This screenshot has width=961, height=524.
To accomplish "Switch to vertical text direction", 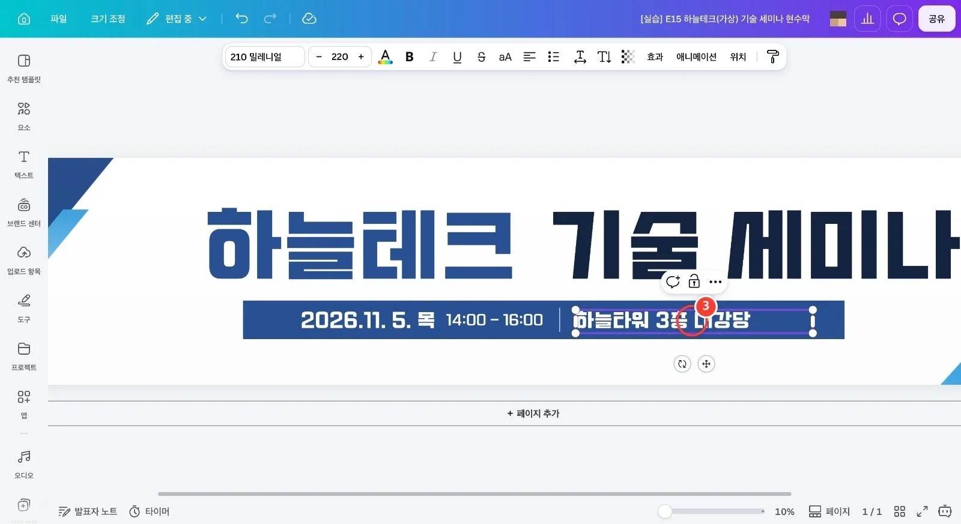I will click(604, 57).
